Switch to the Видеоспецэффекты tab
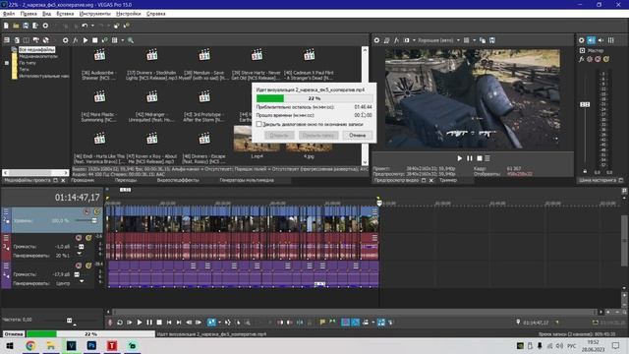Image resolution: width=629 pixels, height=354 pixels. pyautogui.click(x=178, y=180)
